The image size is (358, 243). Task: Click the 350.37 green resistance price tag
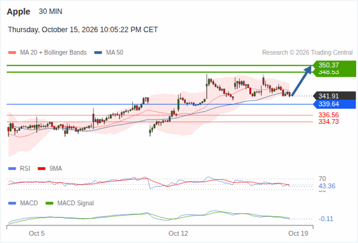point(335,65)
